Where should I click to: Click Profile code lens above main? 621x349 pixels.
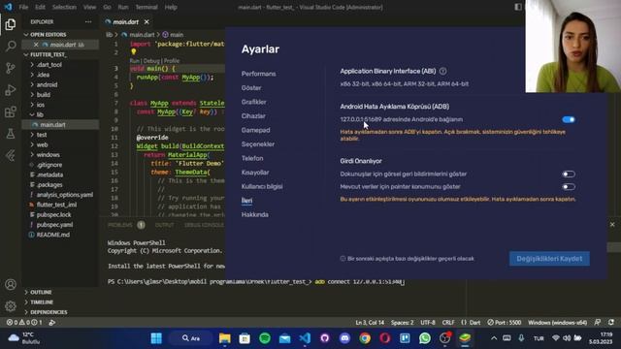172,60
